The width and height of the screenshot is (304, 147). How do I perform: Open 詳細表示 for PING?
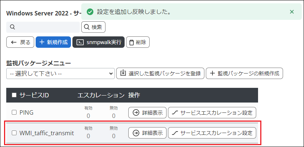(147, 112)
